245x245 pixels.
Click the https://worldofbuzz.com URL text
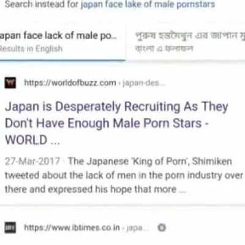pyautogui.click(x=70, y=83)
